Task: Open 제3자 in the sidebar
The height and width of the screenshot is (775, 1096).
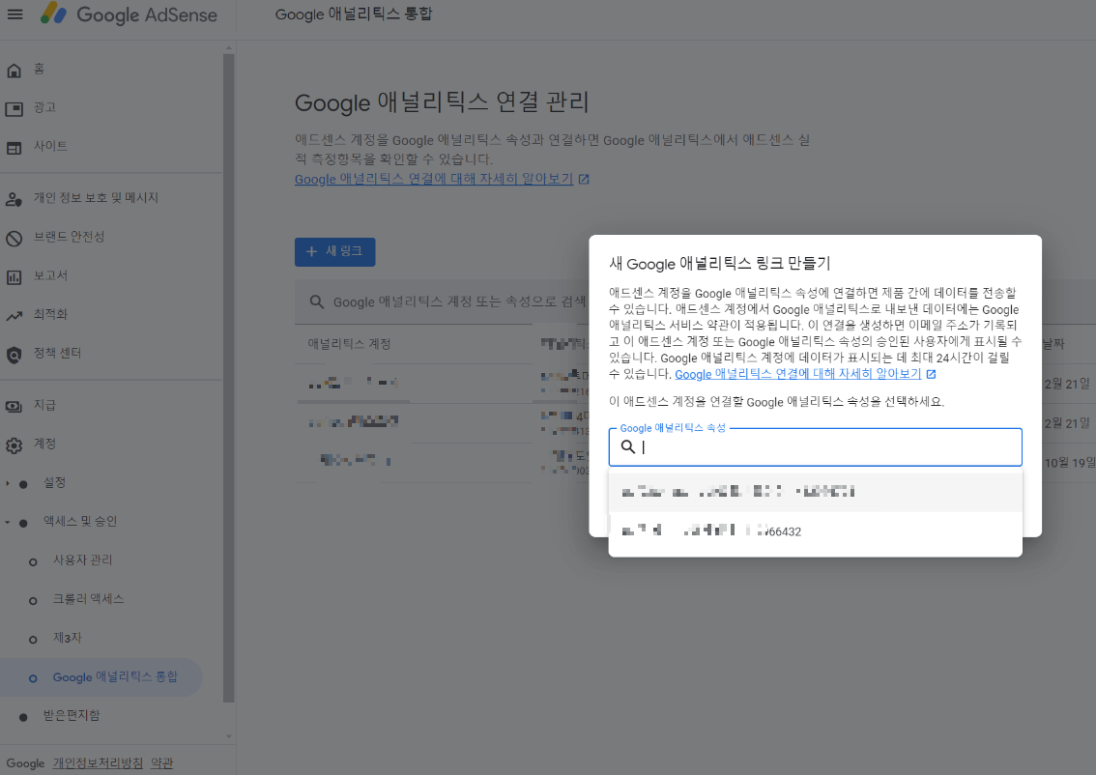Action: pos(67,638)
